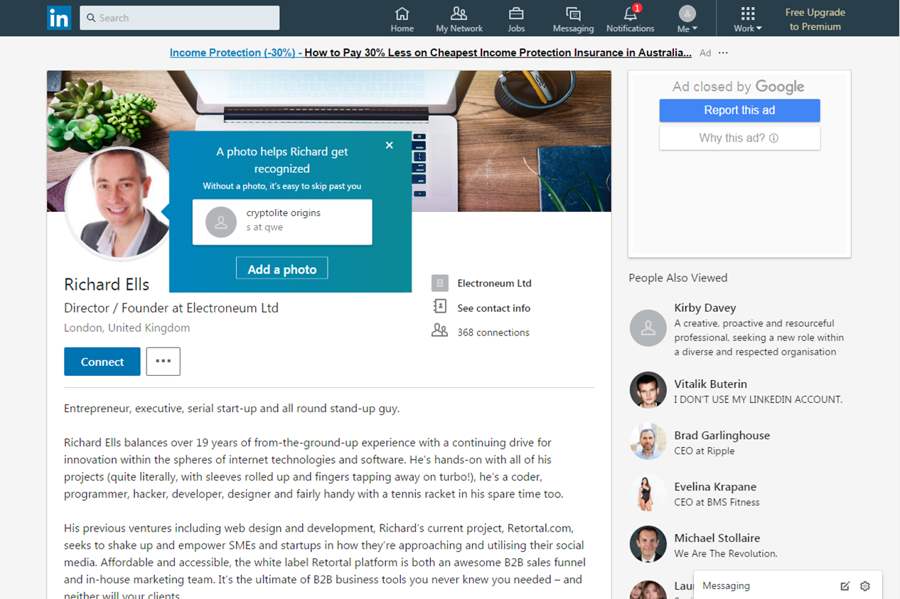Click the connections people icon

440,330
